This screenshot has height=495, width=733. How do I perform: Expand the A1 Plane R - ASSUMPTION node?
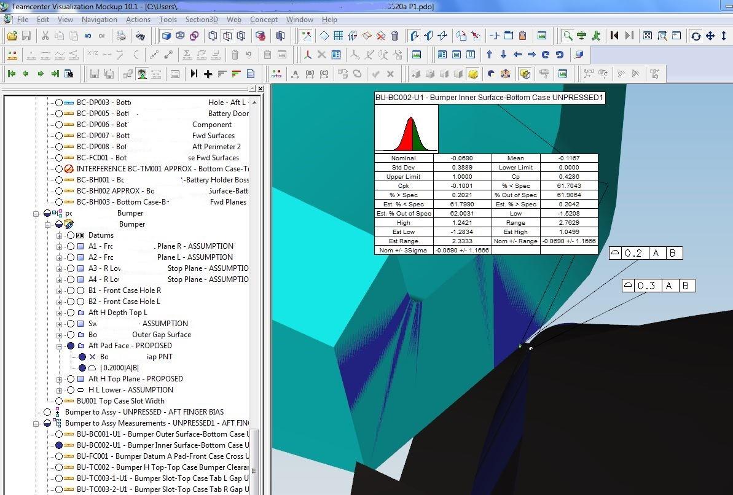60,246
